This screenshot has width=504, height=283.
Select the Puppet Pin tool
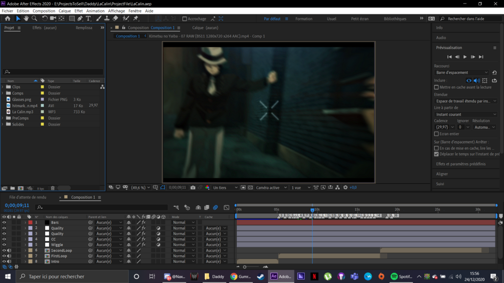pyautogui.click(x=135, y=19)
